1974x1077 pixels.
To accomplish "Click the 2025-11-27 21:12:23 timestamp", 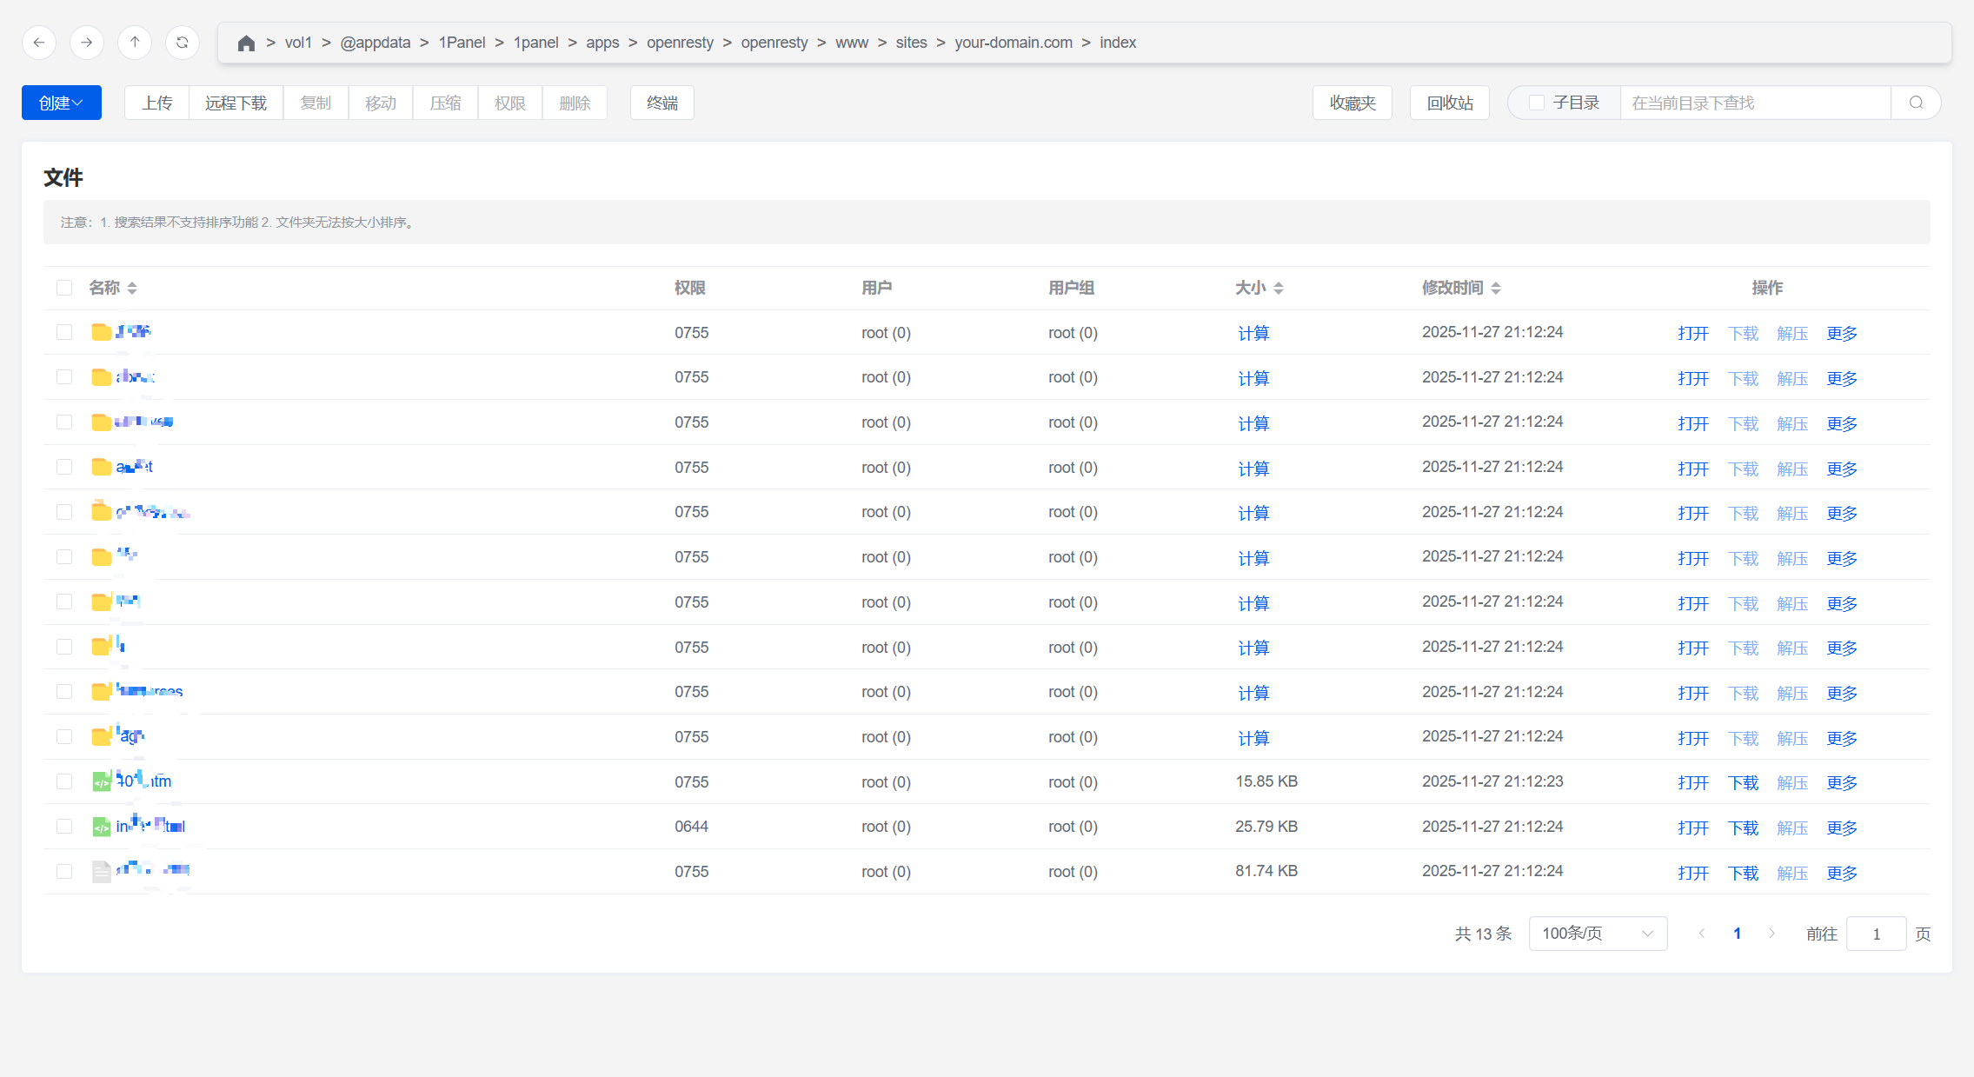I will pyautogui.click(x=1492, y=781).
